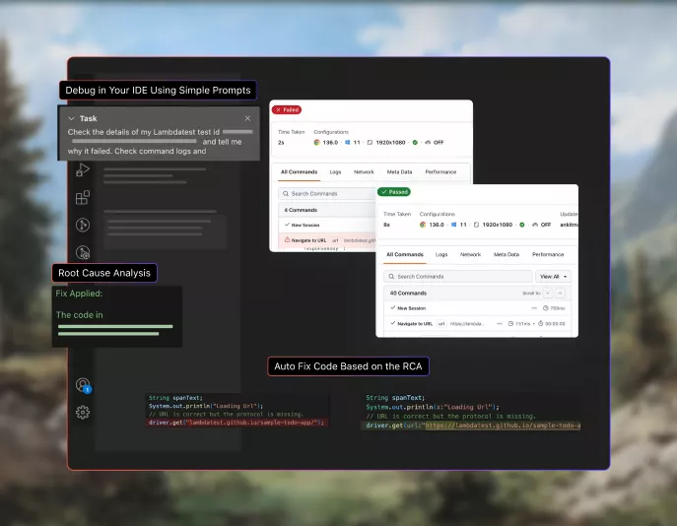Select Navigate to URL row in Passed panel
The width and height of the screenshot is (677, 526).
(x=477, y=323)
